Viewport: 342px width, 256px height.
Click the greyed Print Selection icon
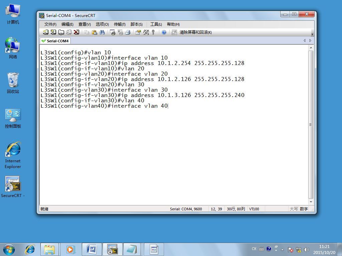click(x=120, y=32)
